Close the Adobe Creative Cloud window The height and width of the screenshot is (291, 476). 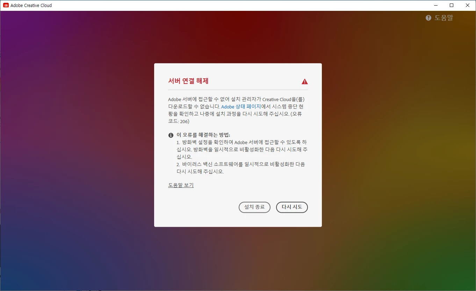[x=468, y=5]
